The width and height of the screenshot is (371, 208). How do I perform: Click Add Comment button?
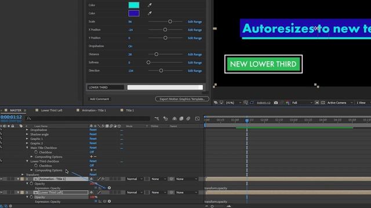point(99,99)
